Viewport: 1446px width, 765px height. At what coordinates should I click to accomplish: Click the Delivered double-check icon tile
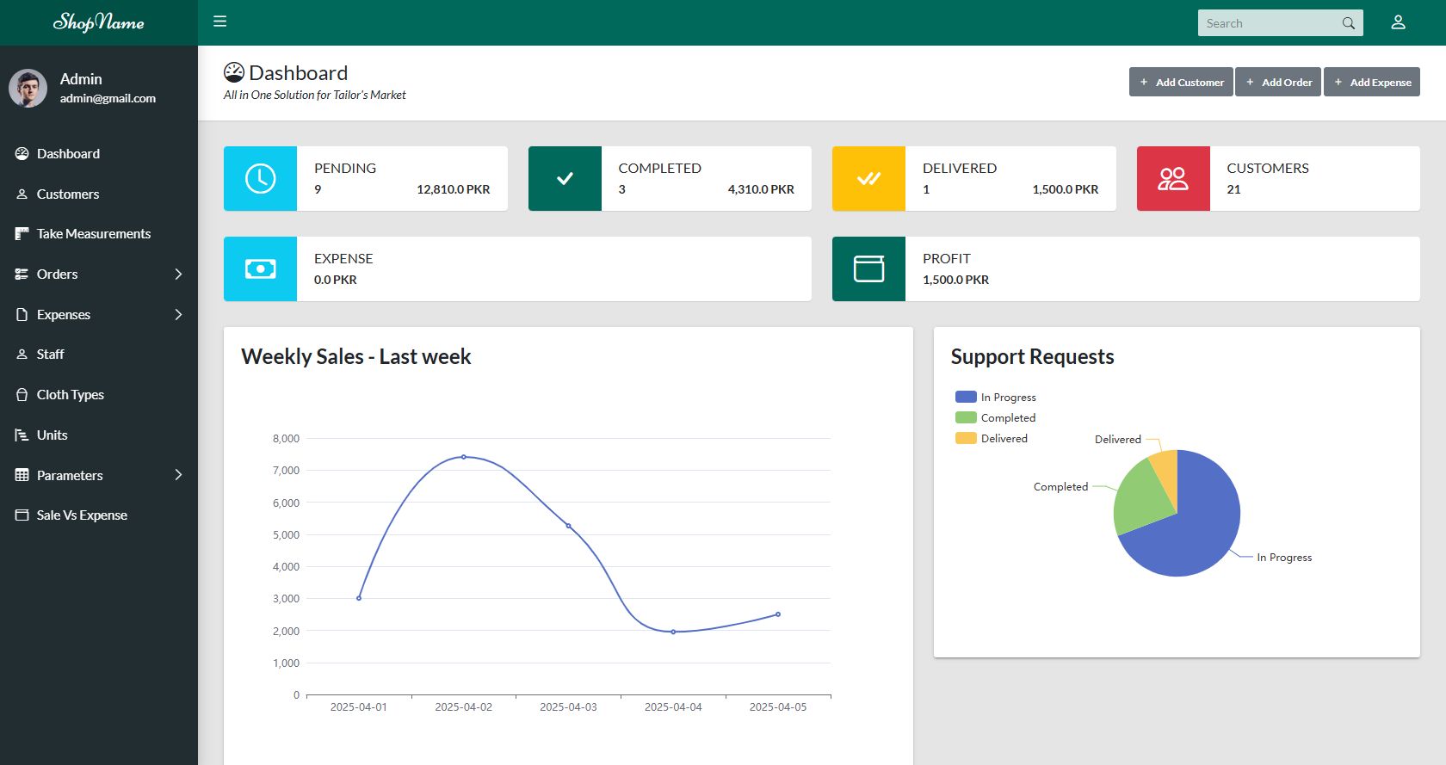pos(868,178)
